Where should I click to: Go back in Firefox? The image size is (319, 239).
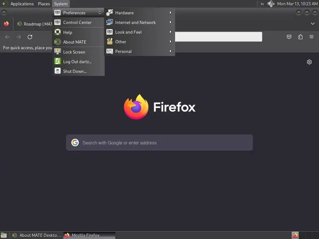click(7, 37)
